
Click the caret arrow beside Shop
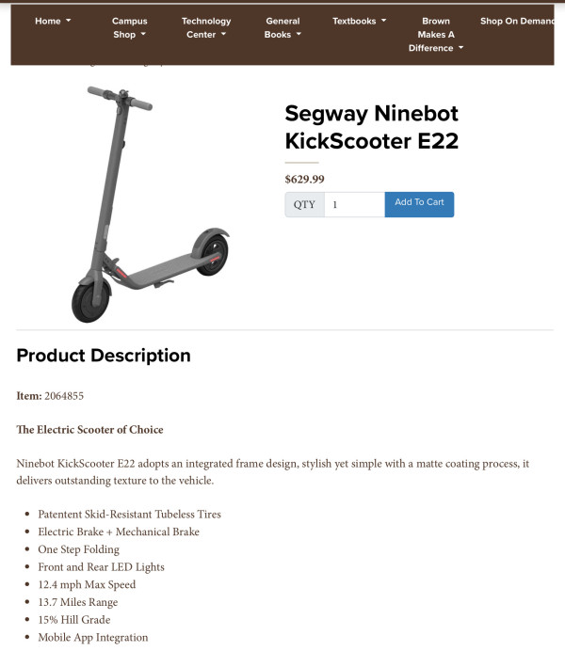pyautogui.click(x=143, y=34)
